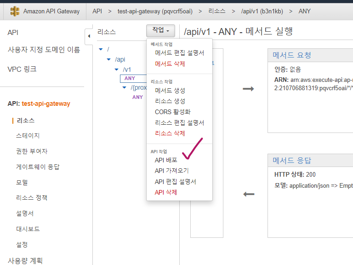Screen dimensions: 353x265
Task: Select the /v1 resource in tree
Action: coord(127,69)
